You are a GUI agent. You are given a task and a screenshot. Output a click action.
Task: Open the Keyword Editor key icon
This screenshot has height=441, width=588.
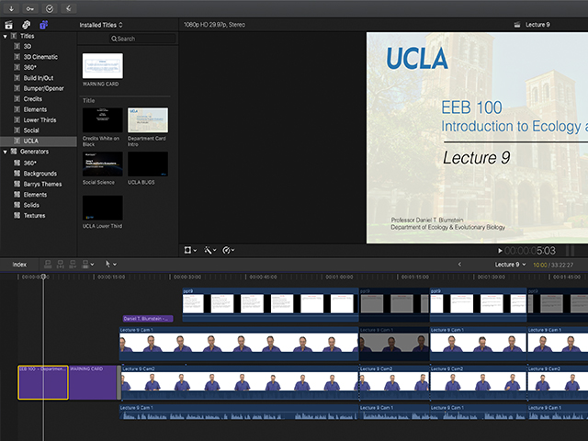coord(28,7)
